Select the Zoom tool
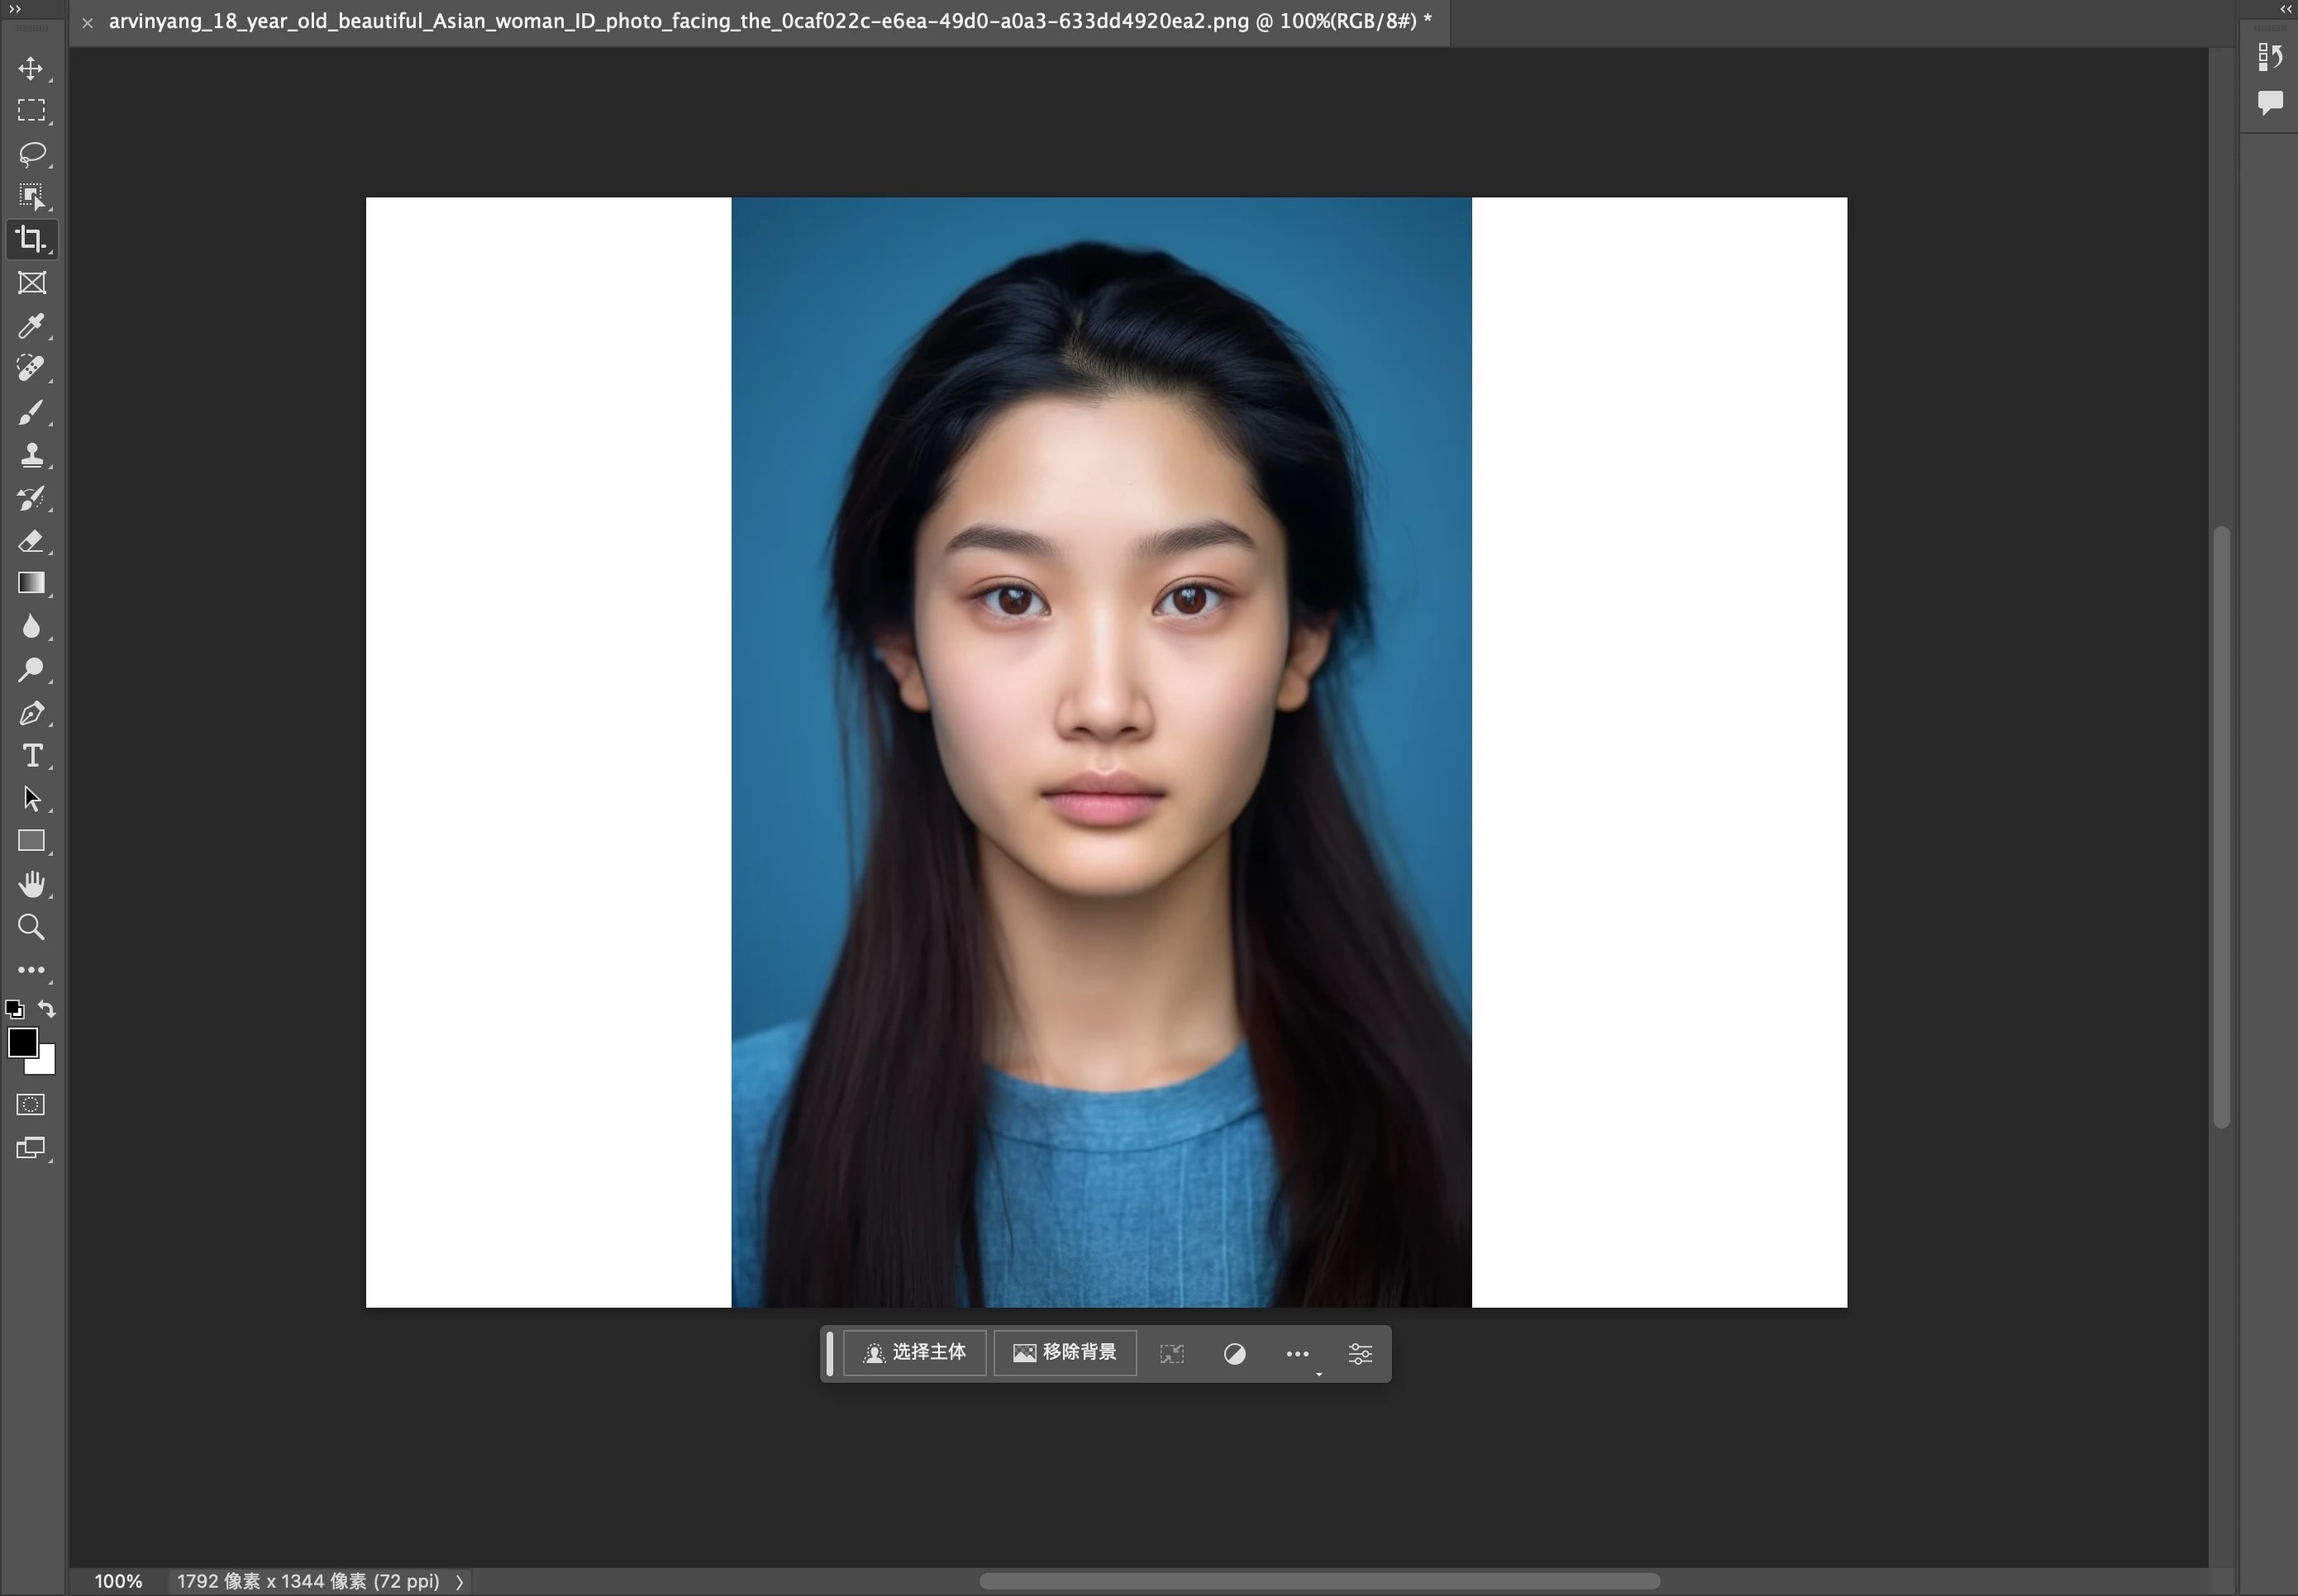Viewport: 2298px width, 1596px height. (x=33, y=926)
